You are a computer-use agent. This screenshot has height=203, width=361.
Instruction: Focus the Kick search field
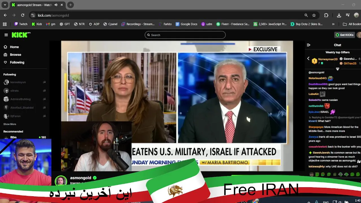click(x=185, y=35)
